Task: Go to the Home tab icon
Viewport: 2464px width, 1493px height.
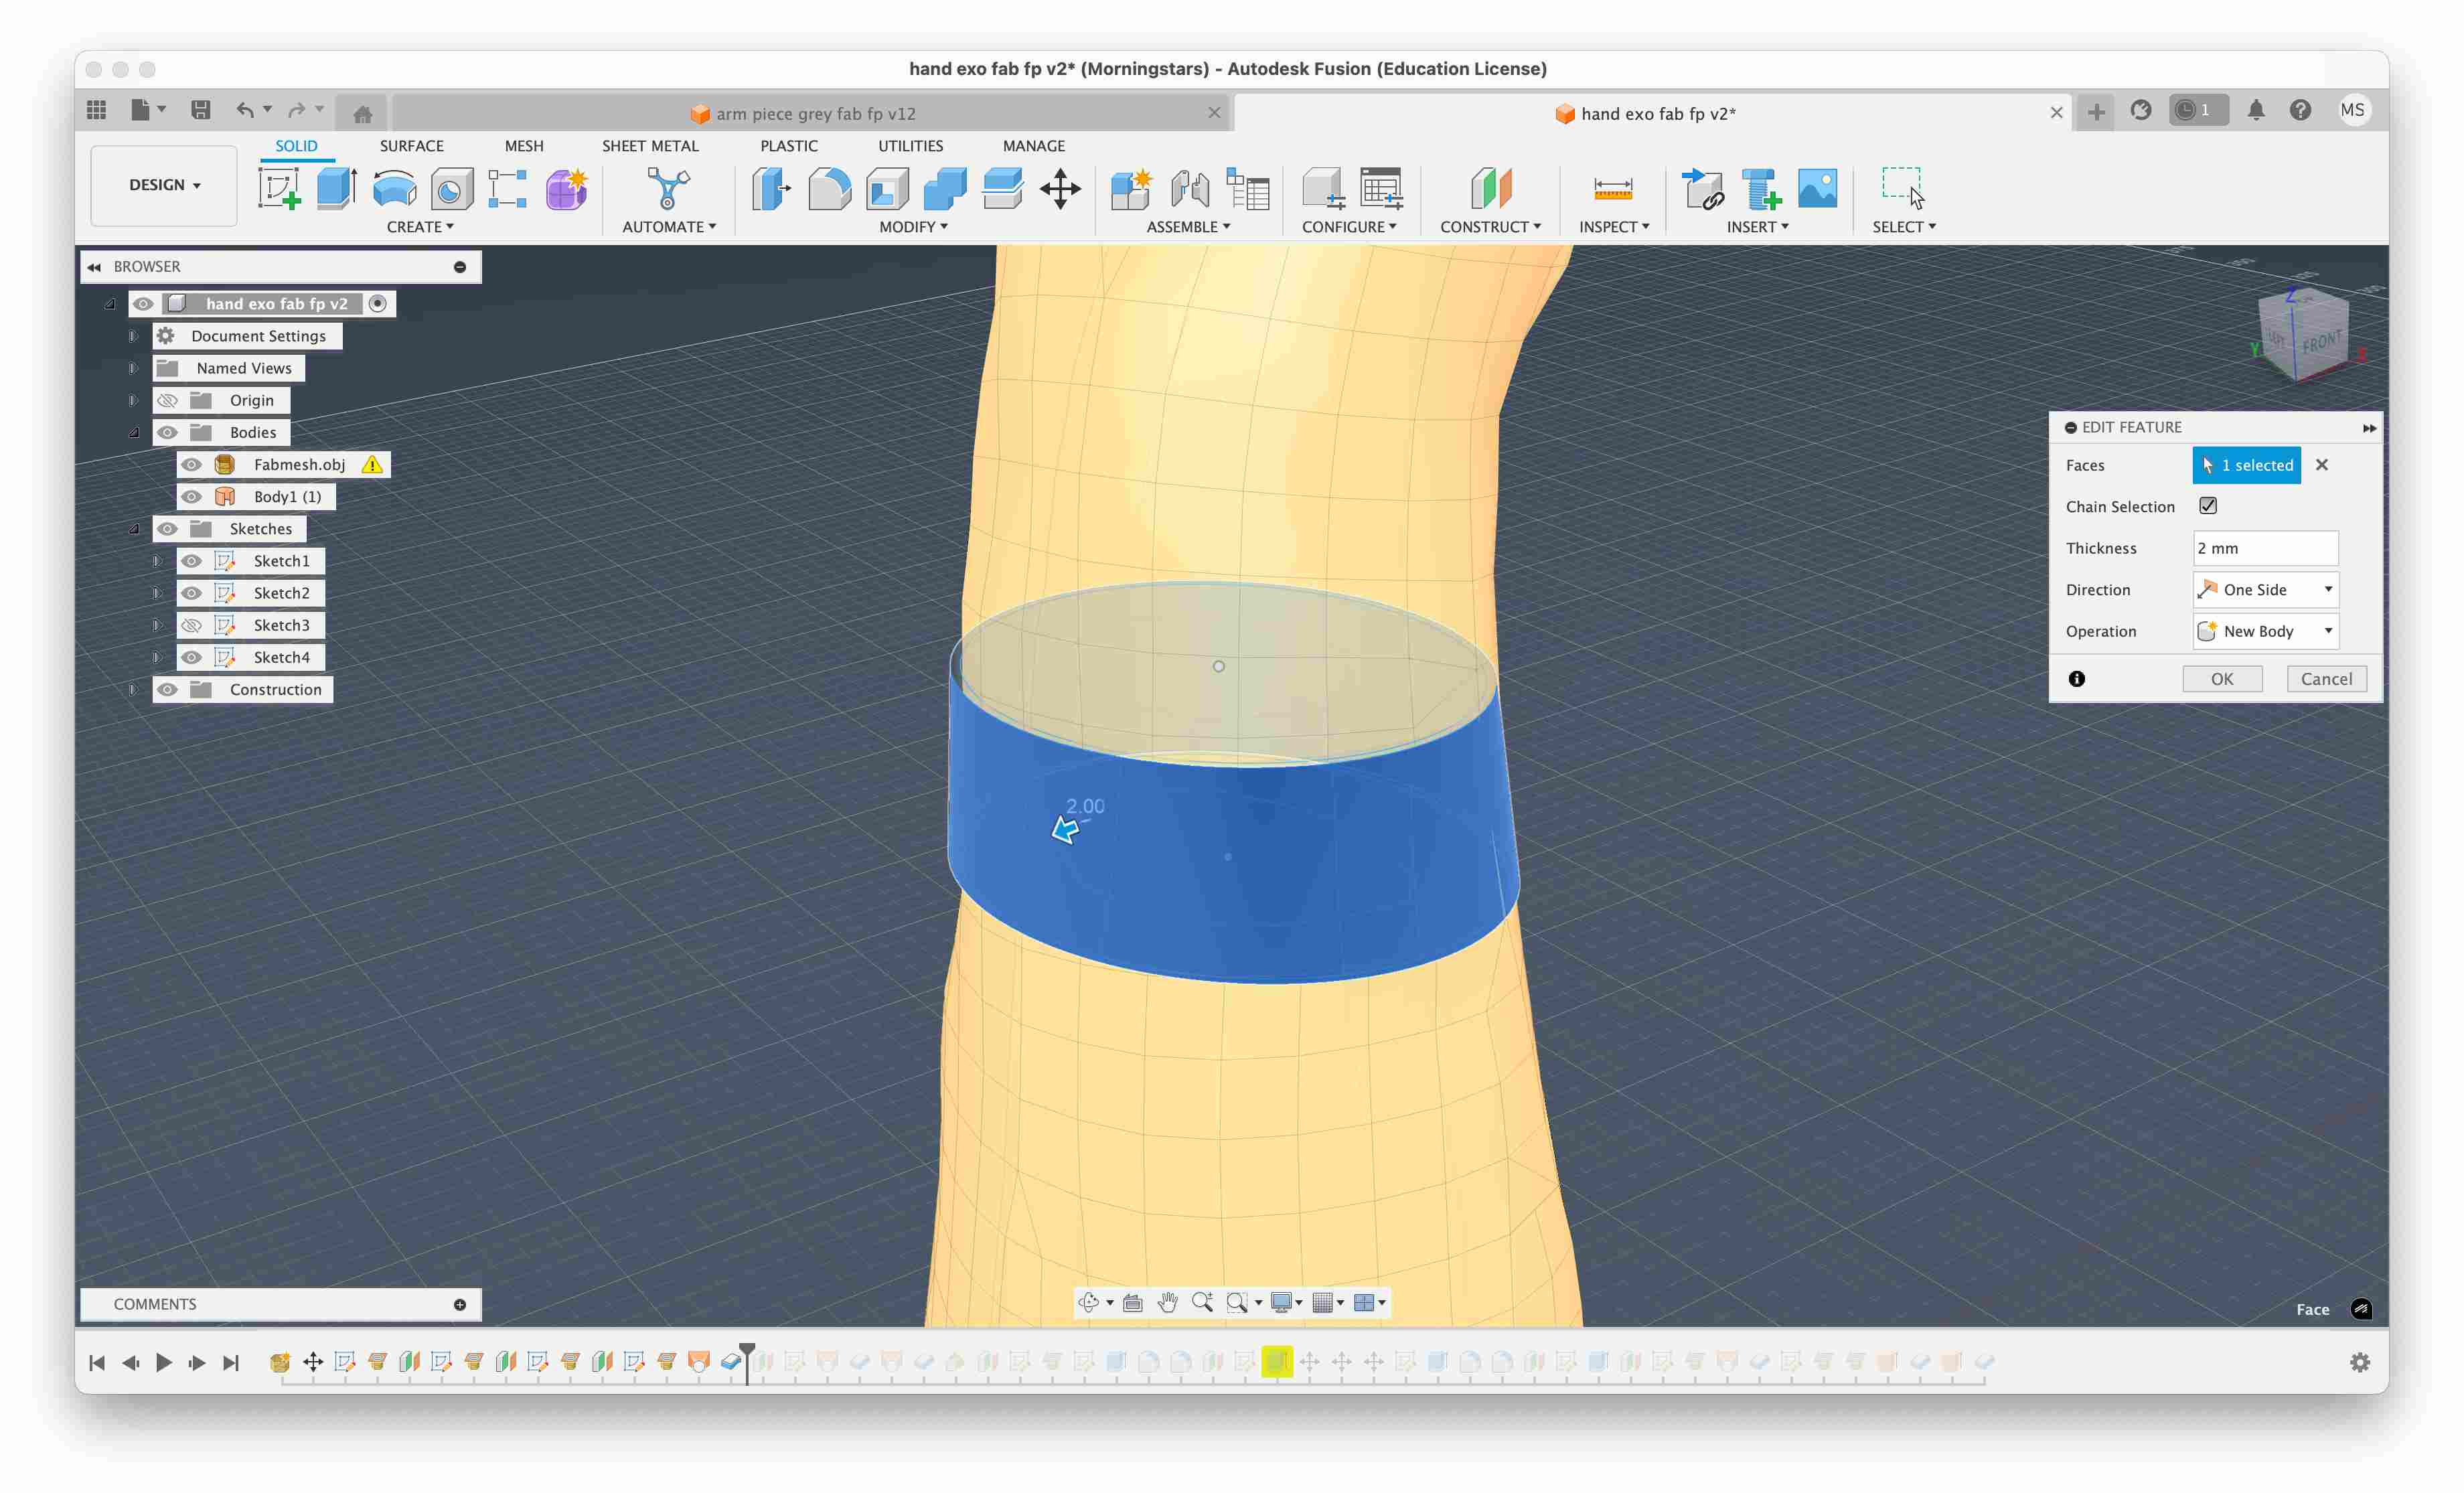Action: (363, 113)
